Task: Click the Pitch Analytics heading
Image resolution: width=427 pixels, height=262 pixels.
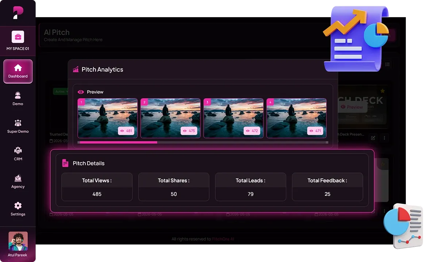Action: click(103, 70)
